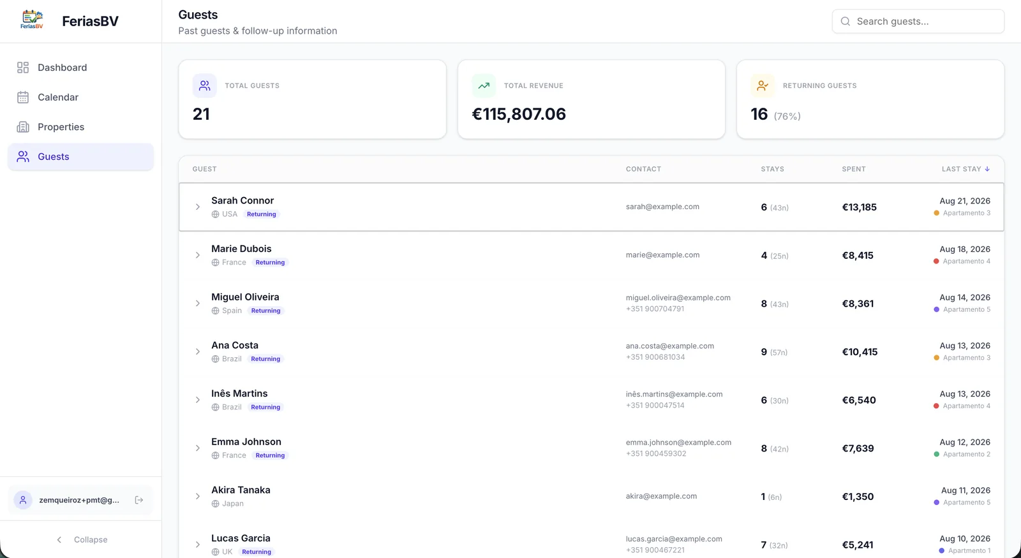Click the Spent column header
This screenshot has width=1021, height=558.
pos(854,169)
